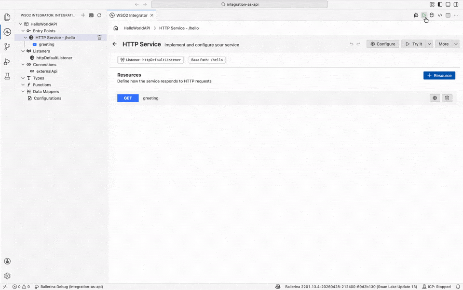Click errors and warnings count in status bar
The width and height of the screenshot is (463, 290).
click(x=21, y=287)
